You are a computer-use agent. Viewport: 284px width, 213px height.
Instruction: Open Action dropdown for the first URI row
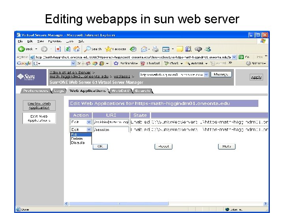pos(89,122)
